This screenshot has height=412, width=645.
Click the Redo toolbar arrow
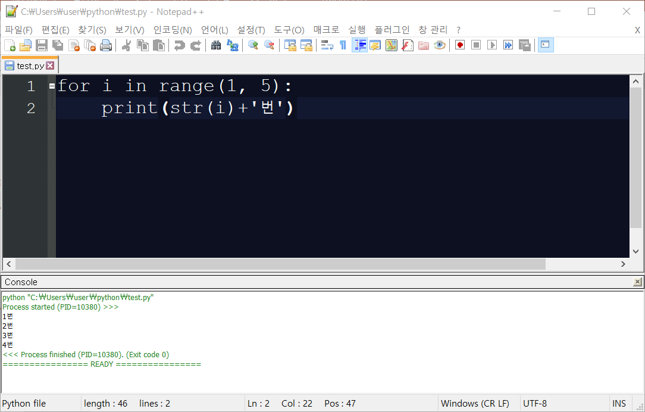tap(195, 45)
